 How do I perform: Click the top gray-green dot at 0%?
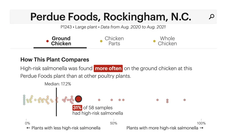pyautogui.click(x=24, y=96)
